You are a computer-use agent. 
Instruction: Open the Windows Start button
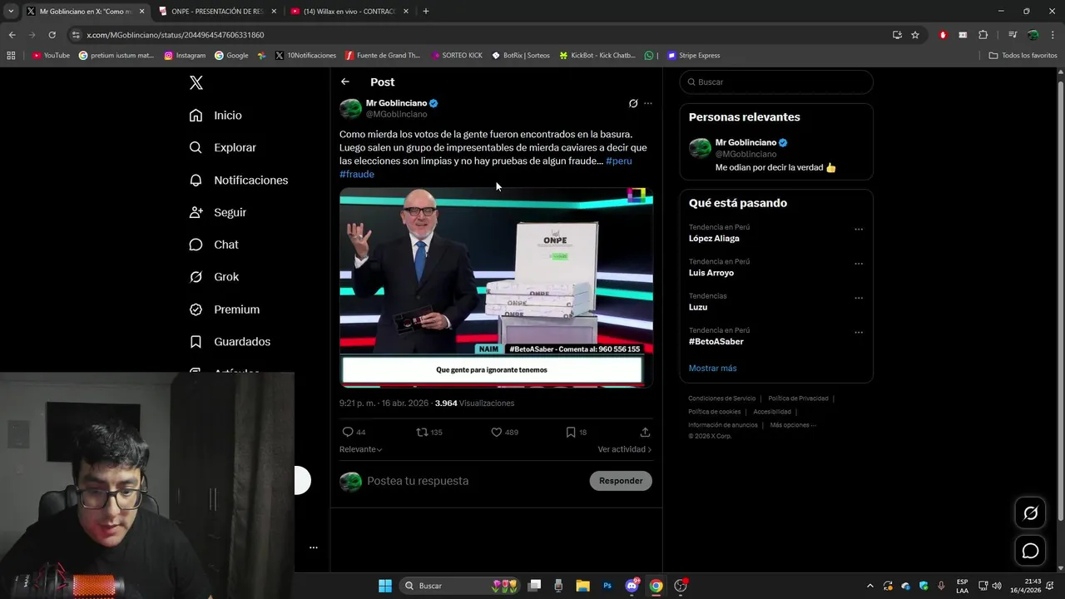(x=385, y=586)
